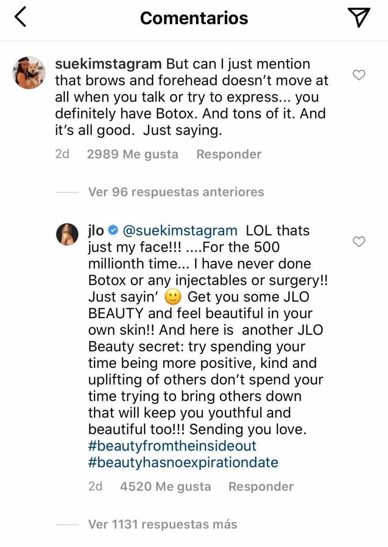The image size is (388, 547).
Task: Reply to suekimstagram's comment via Responder
Action: click(229, 154)
